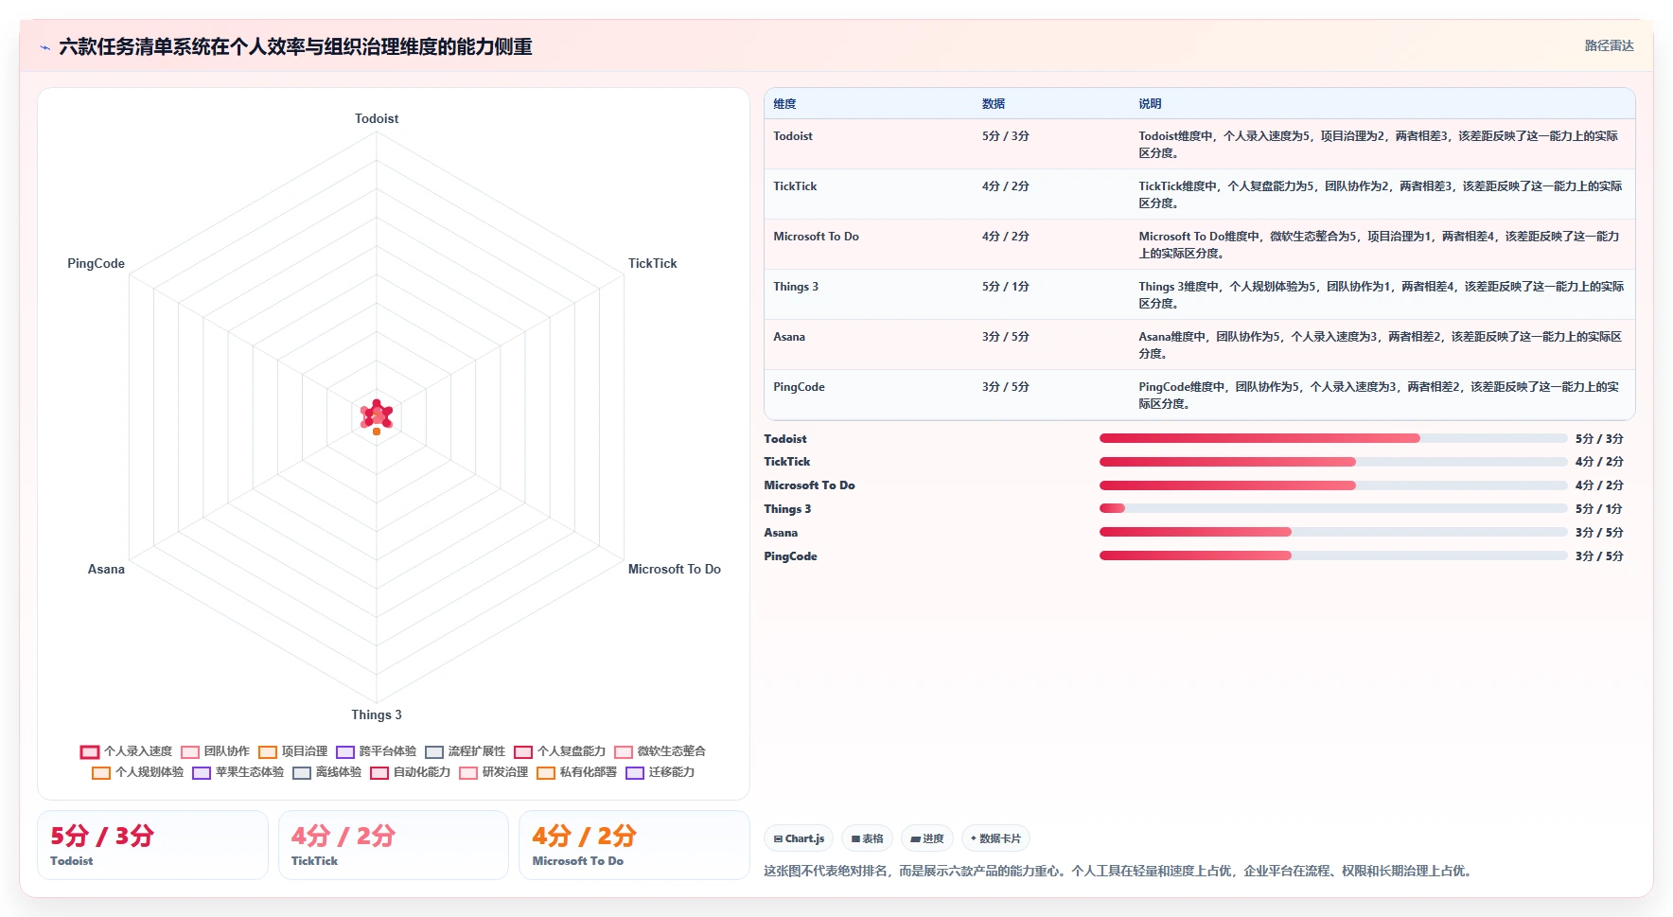Click the footnote text 这张图不代表绝对排名
This screenshot has height=917, width=1673.
(x=1119, y=871)
